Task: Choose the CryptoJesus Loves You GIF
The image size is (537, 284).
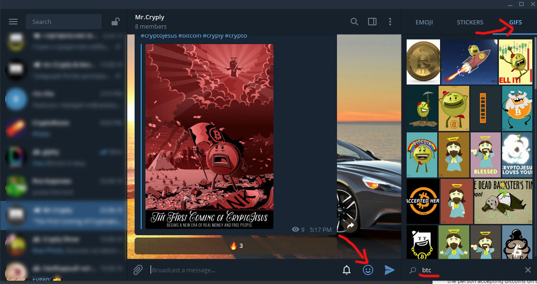Action: 518,155
